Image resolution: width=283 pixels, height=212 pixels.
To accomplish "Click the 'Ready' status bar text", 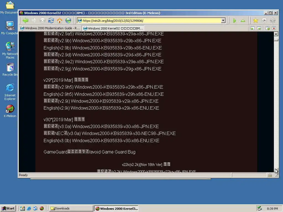I will pos(23,175).
